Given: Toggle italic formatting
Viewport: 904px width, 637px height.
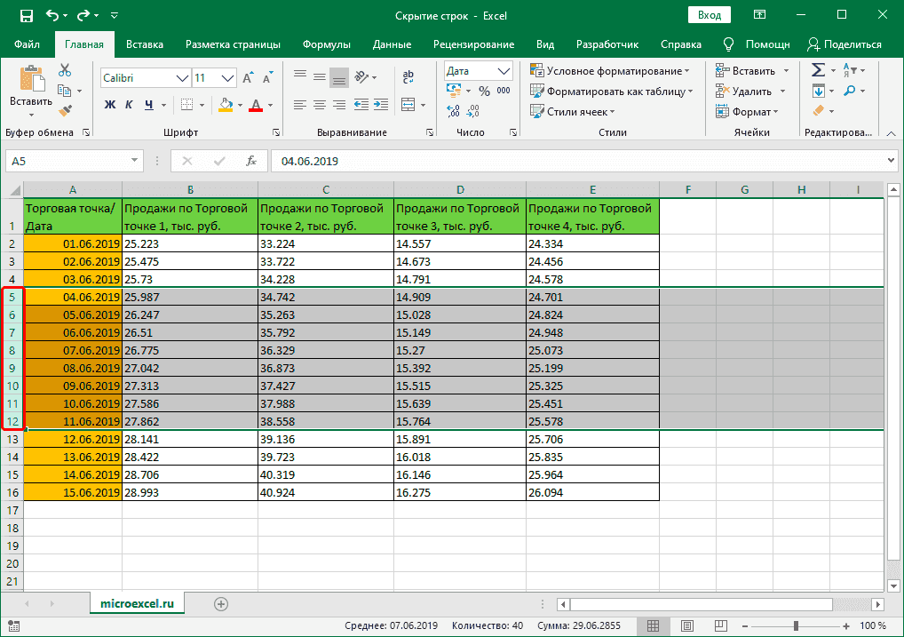Looking at the screenshot, I should point(130,105).
